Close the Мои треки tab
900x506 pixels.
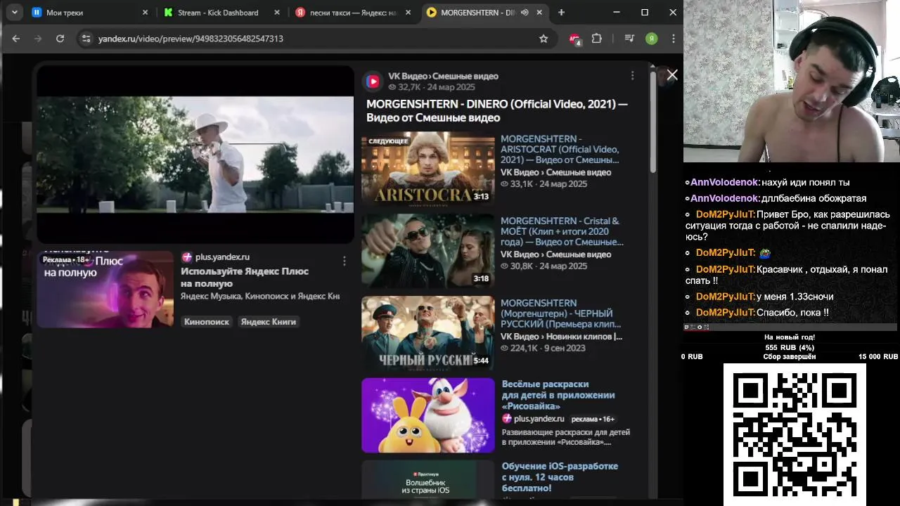(145, 13)
